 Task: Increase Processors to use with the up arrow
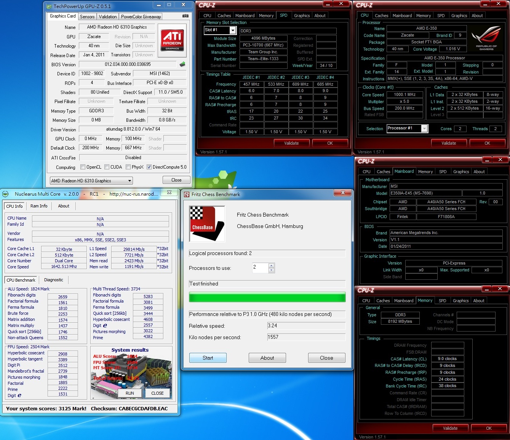point(271,265)
